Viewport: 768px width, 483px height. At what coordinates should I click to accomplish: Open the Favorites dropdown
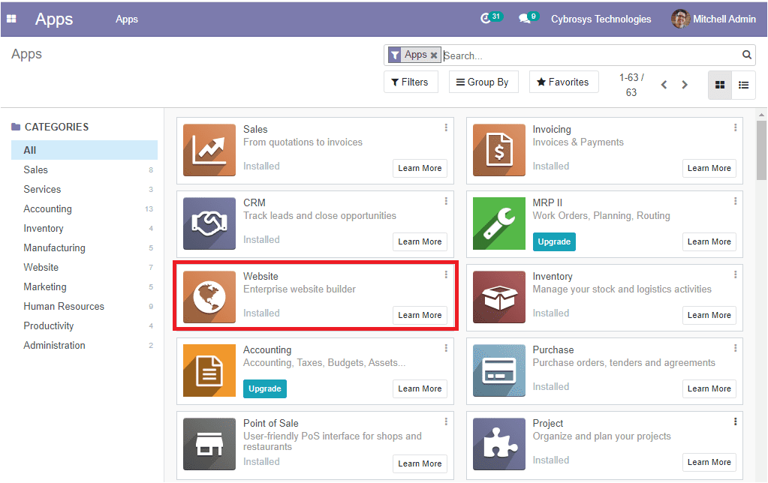(564, 82)
